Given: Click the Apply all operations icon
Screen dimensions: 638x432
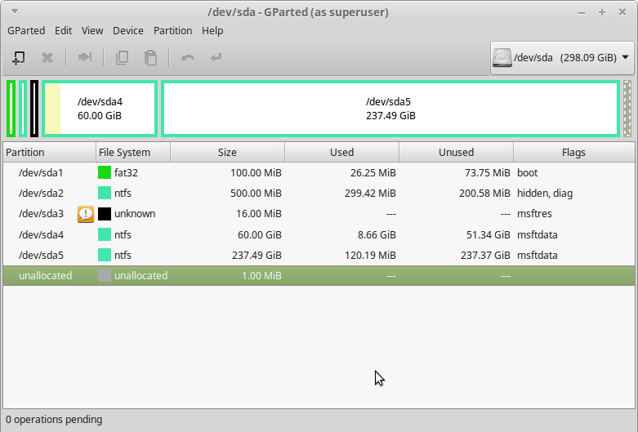Looking at the screenshot, I should (216, 57).
